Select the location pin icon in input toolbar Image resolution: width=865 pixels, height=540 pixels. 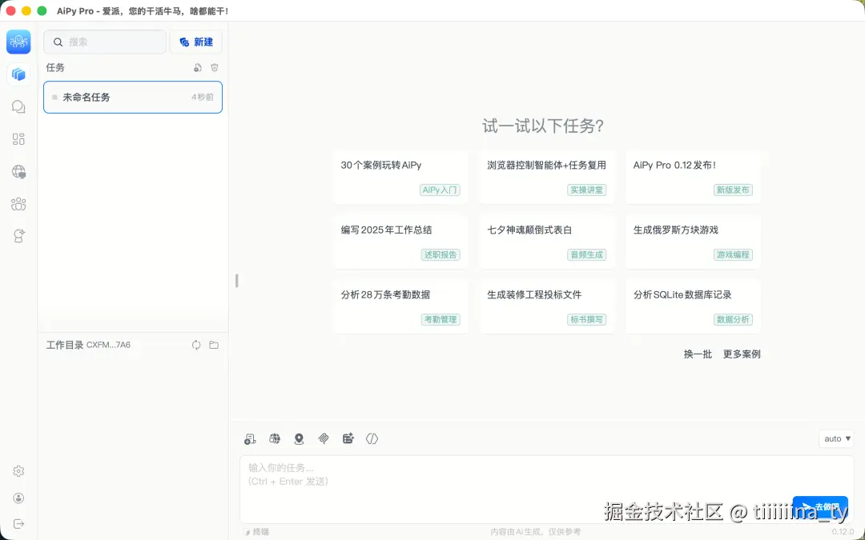tap(298, 438)
